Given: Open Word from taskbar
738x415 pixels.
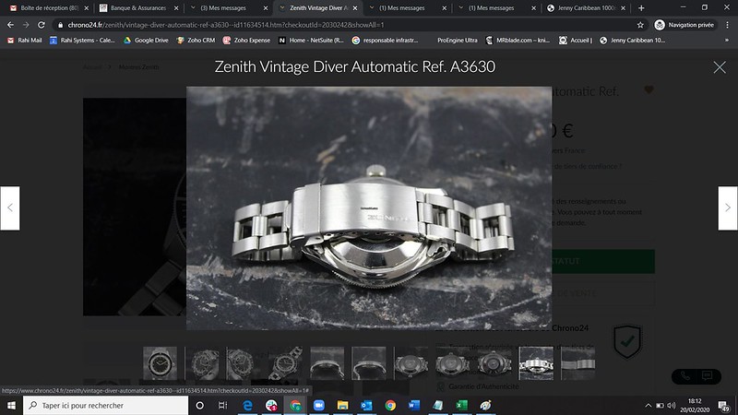Looking at the screenshot, I should 413,405.
